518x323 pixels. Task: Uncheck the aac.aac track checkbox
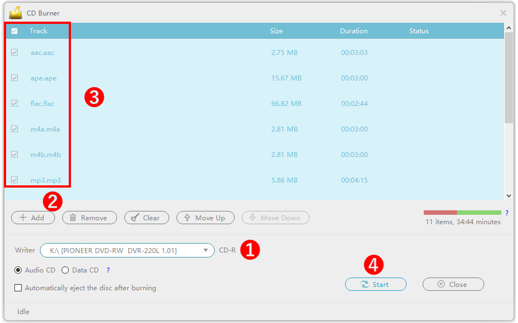click(x=14, y=53)
